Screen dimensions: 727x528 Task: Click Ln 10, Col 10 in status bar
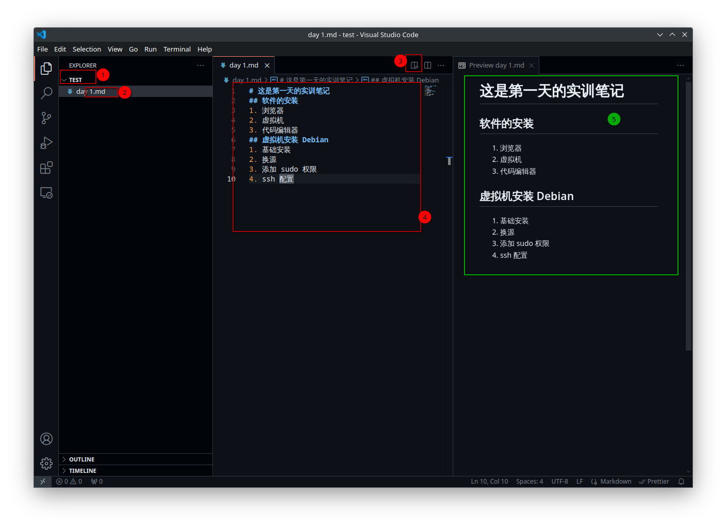point(489,482)
